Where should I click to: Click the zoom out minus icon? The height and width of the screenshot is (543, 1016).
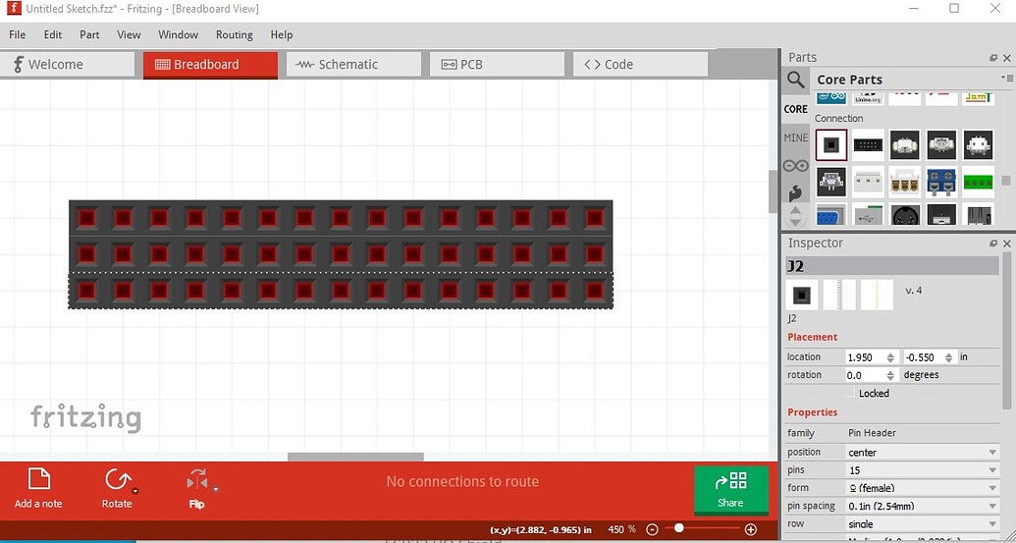[653, 528]
